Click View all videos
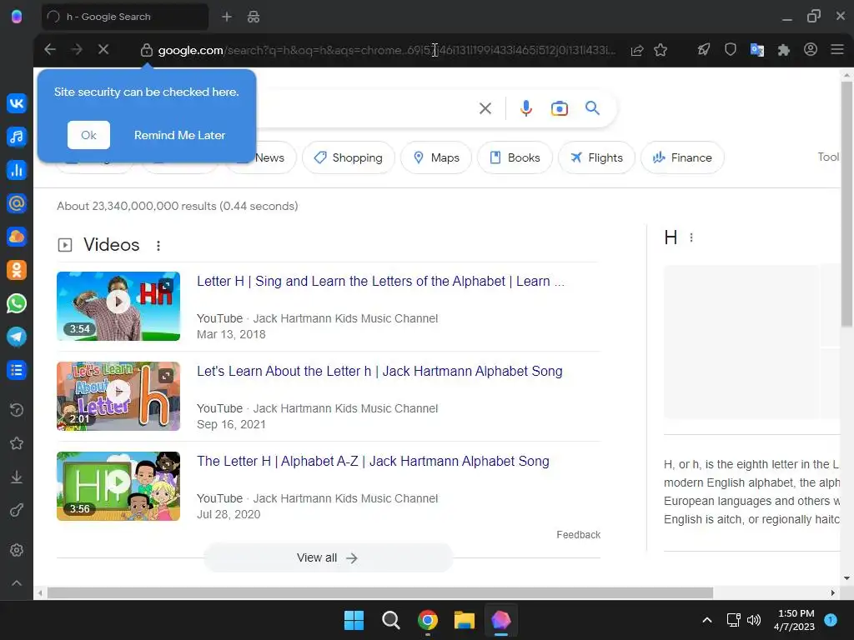This screenshot has height=640, width=854. click(328, 557)
